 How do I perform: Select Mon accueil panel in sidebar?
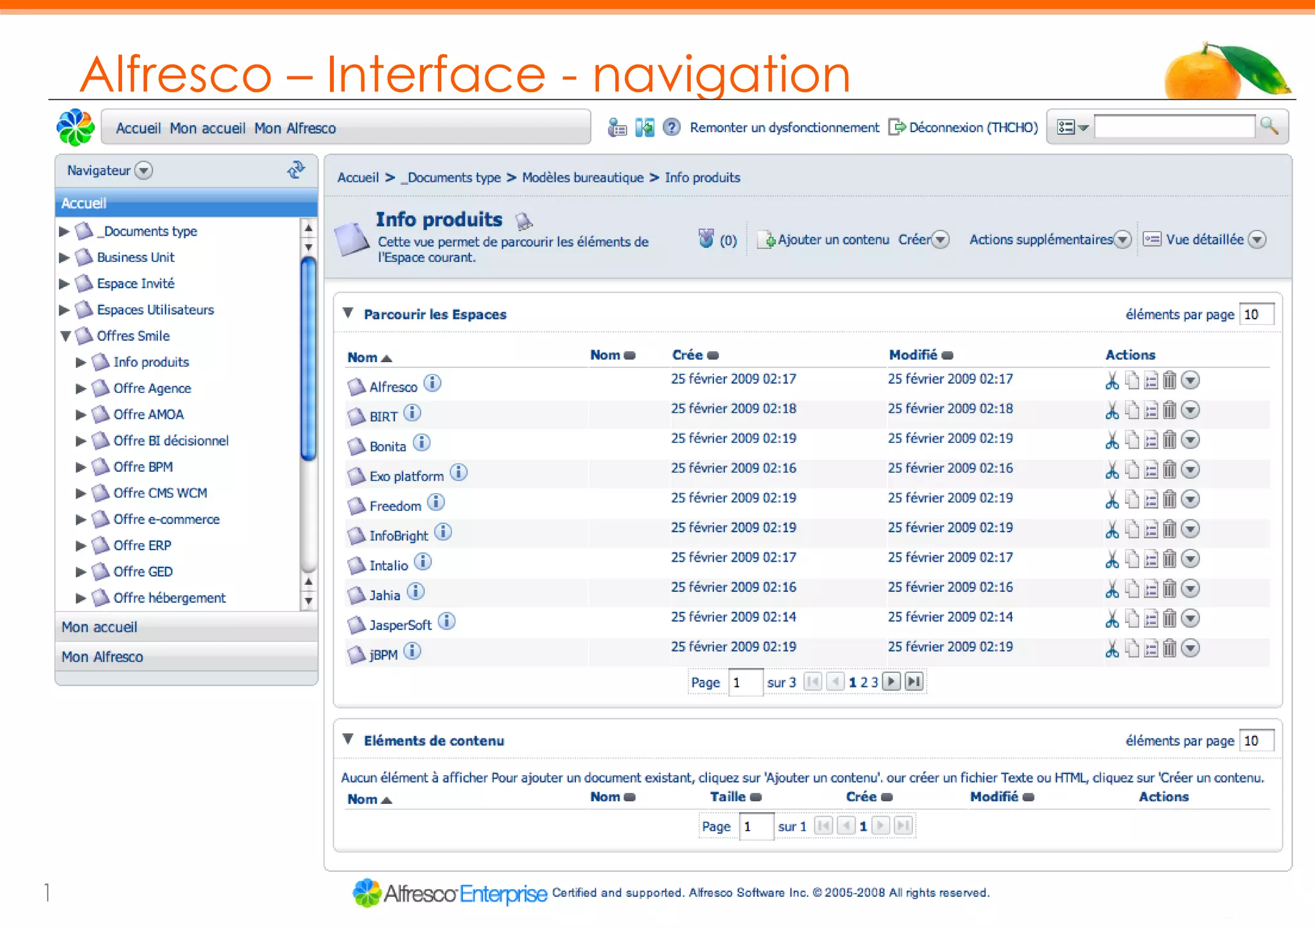[100, 627]
